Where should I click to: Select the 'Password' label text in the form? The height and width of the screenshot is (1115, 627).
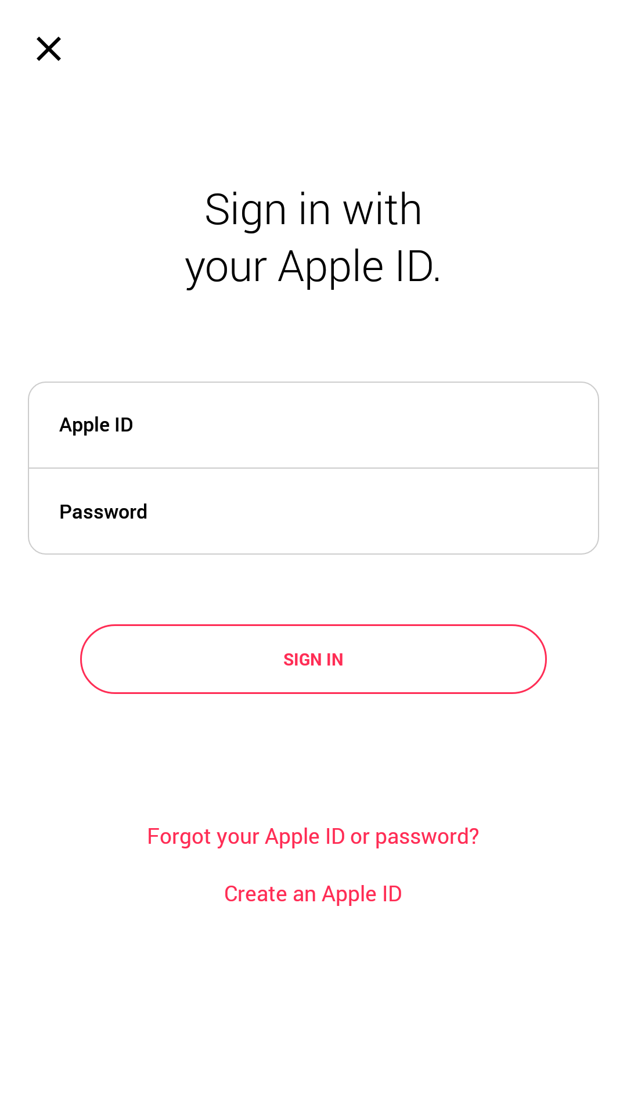click(x=103, y=512)
